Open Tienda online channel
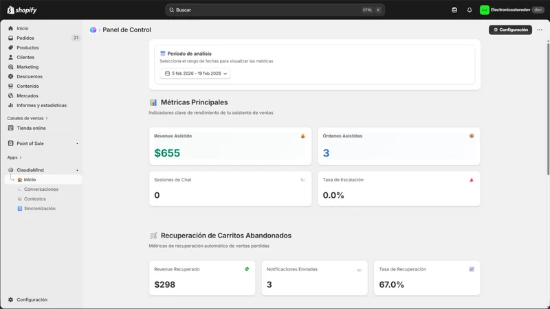 (x=31, y=128)
